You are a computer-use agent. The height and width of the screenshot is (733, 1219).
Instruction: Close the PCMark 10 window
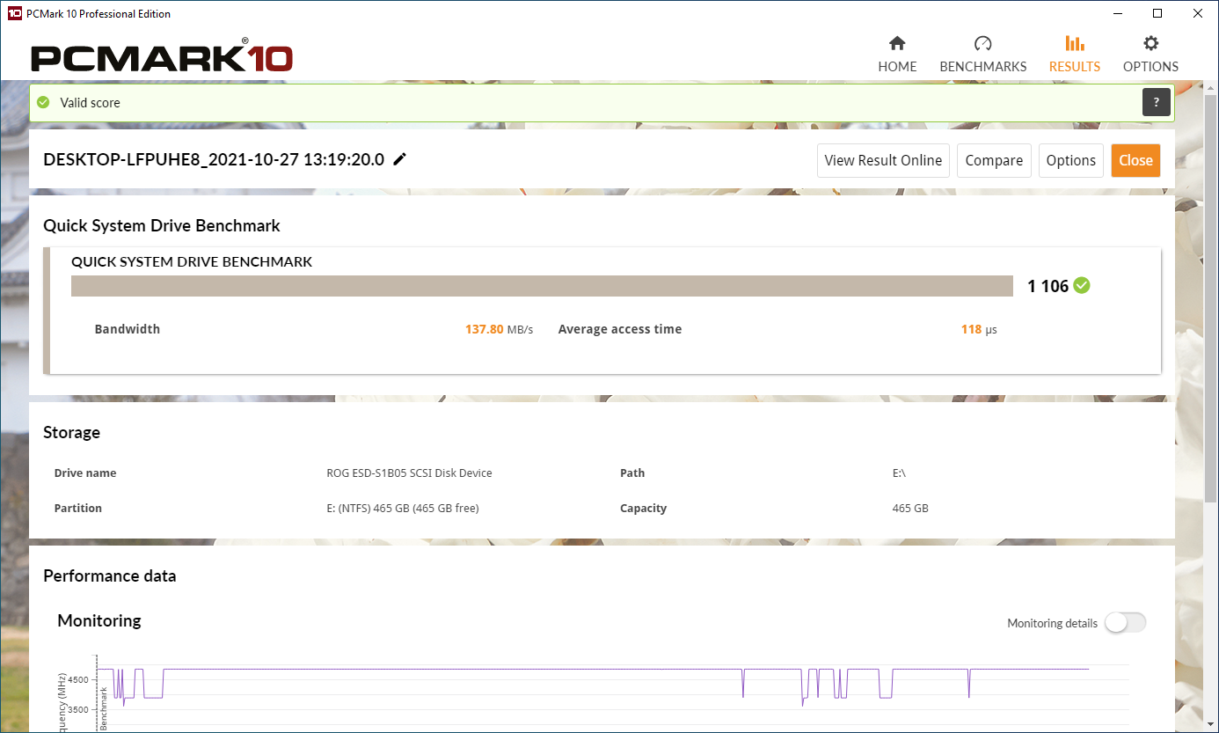[x=1199, y=13]
